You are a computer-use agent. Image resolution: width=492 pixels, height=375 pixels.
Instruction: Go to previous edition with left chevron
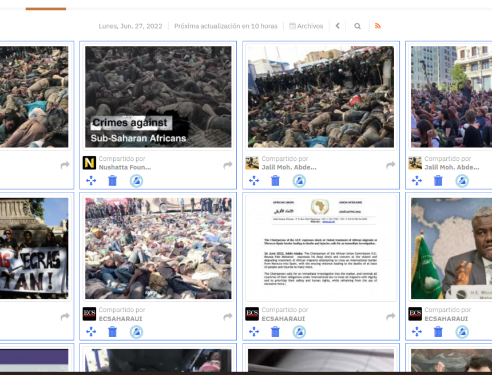338,26
